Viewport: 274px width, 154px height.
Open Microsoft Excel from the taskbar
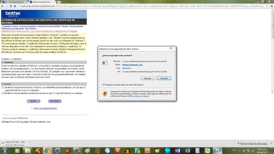click(188, 151)
